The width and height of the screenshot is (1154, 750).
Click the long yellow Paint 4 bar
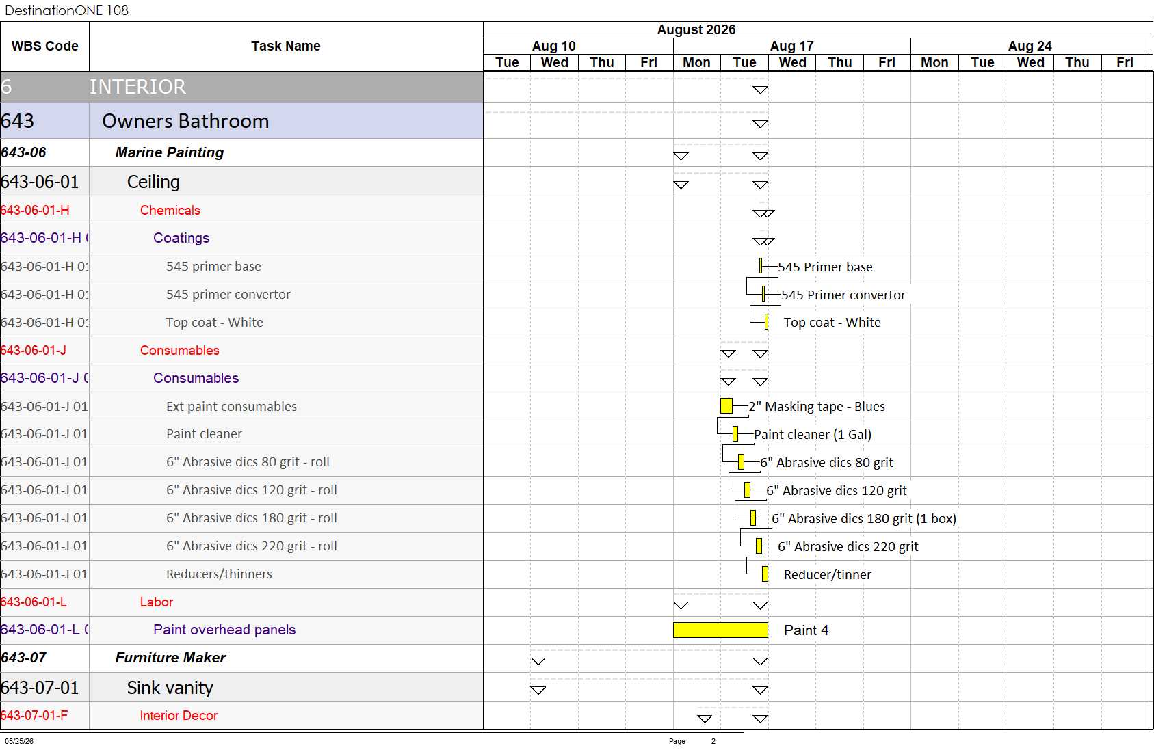[720, 630]
